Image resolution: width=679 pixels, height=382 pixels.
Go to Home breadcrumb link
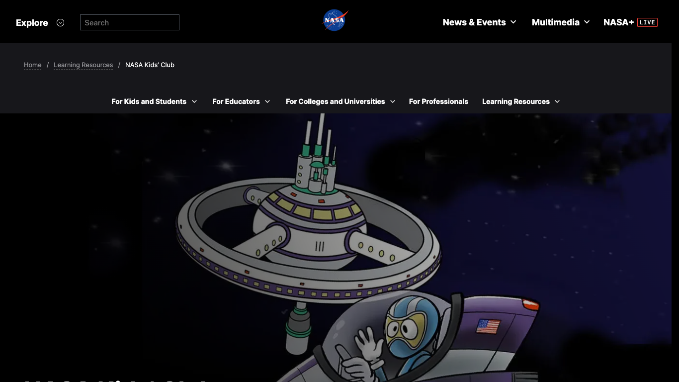tap(33, 65)
